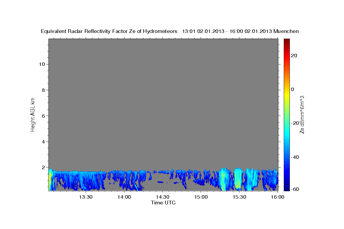Select the date range '13:01 02.01.2013 - 16:00 02.01.2013'
The width and height of the screenshot is (344, 229).
coord(227,31)
